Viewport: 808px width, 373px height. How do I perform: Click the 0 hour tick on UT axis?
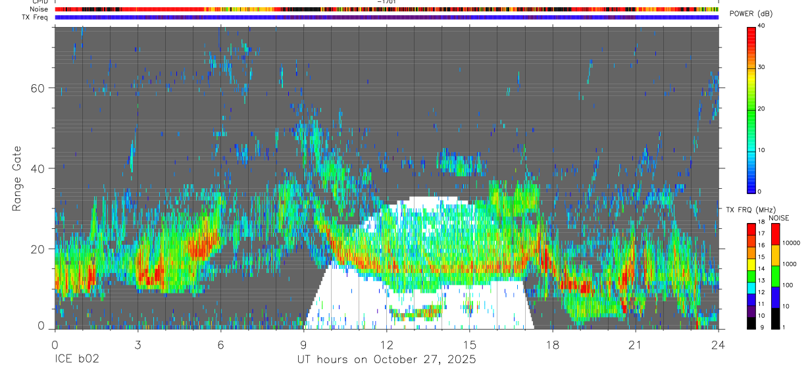[55, 344]
